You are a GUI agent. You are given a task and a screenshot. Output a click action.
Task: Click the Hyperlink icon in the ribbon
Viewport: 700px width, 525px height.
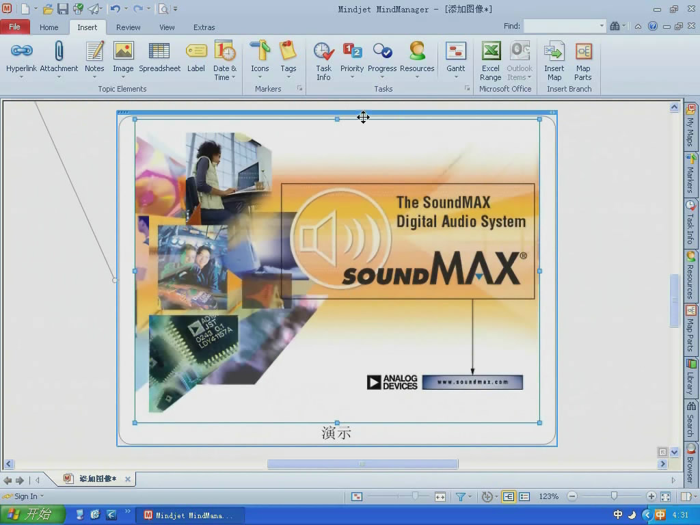[x=21, y=51]
